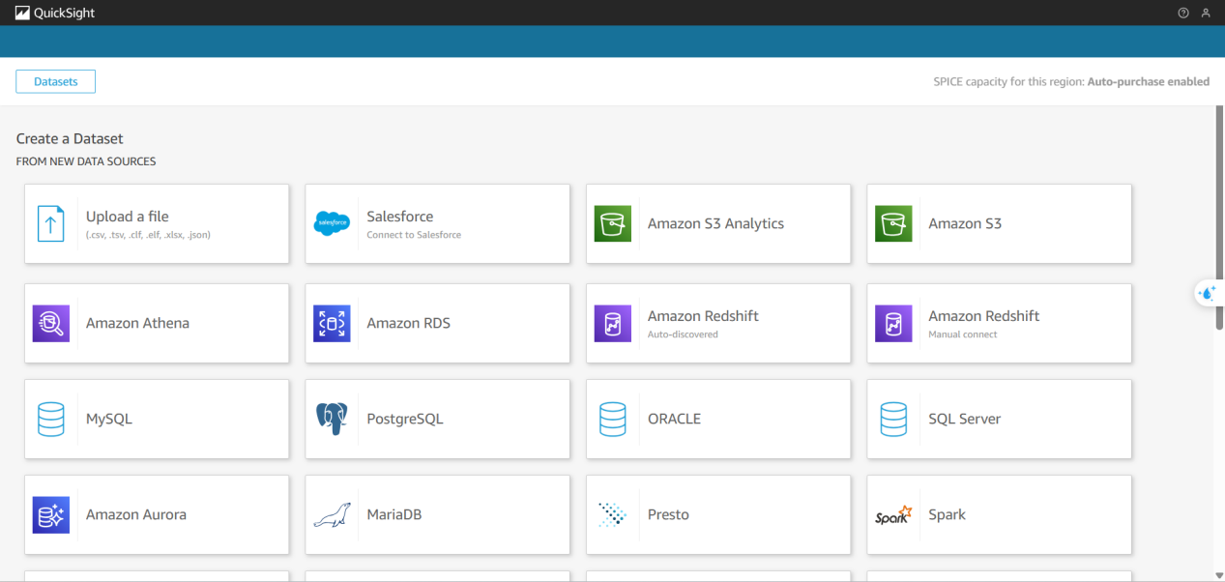Screen dimensions: 1225x582
Task: Open the user account profile icon
Action: 1206,13
